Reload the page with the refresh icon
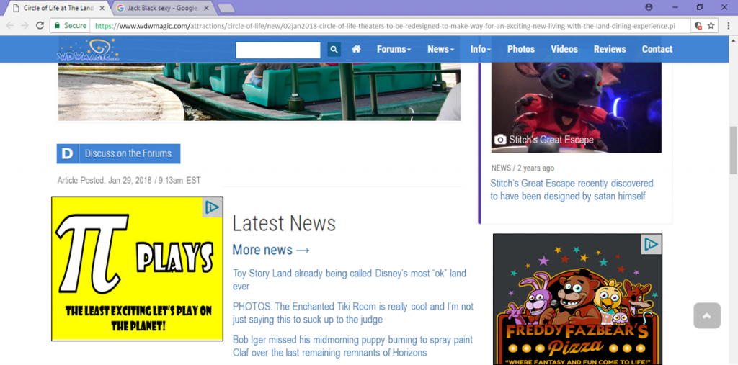Image resolution: width=738 pixels, height=365 pixels. pos(40,25)
